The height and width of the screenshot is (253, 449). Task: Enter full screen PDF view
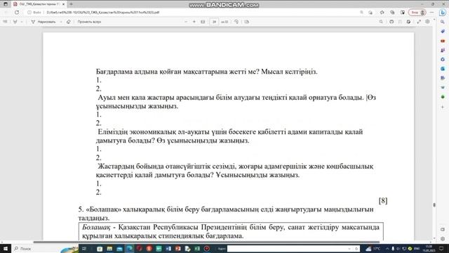pos(419,22)
